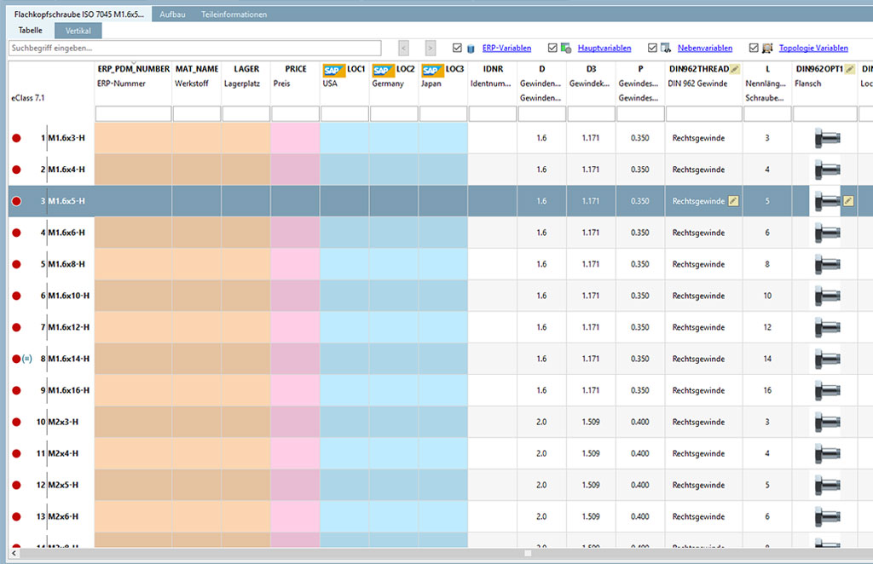Toggle the ERP-Variablen checkbox
Image resolution: width=873 pixels, height=564 pixels.
[457, 47]
